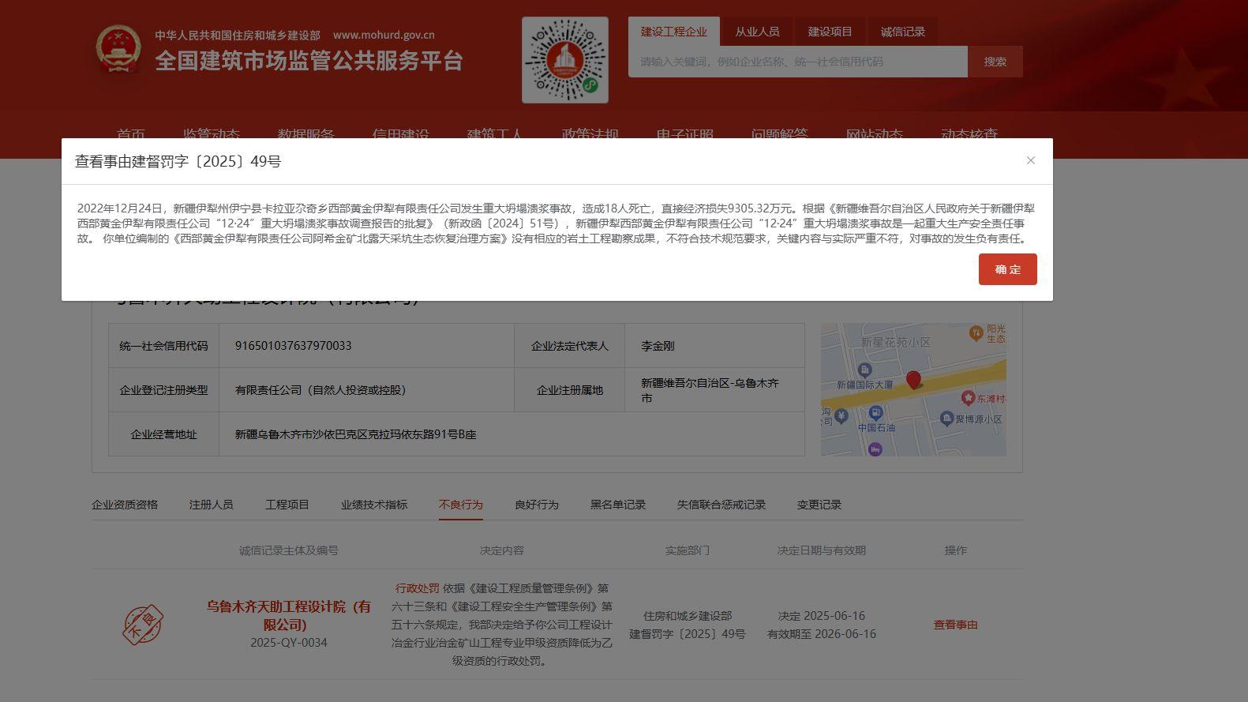The height and width of the screenshot is (702, 1248).
Task: Click the website www.mohurd.gov.cn text
Action: click(384, 35)
